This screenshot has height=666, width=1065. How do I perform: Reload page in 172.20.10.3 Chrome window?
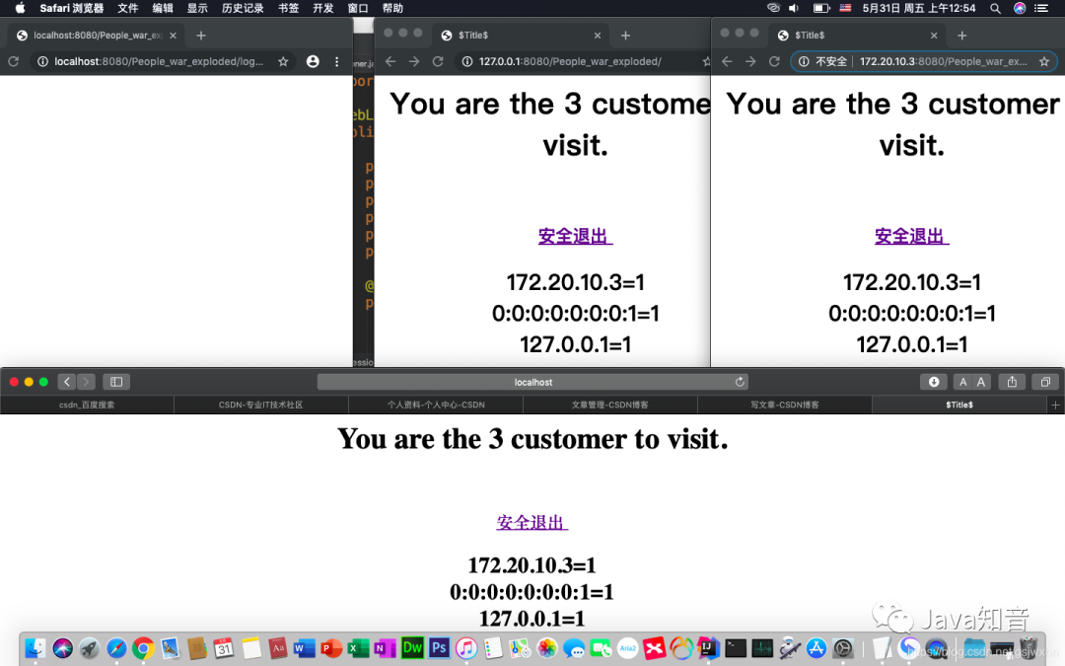pos(774,62)
